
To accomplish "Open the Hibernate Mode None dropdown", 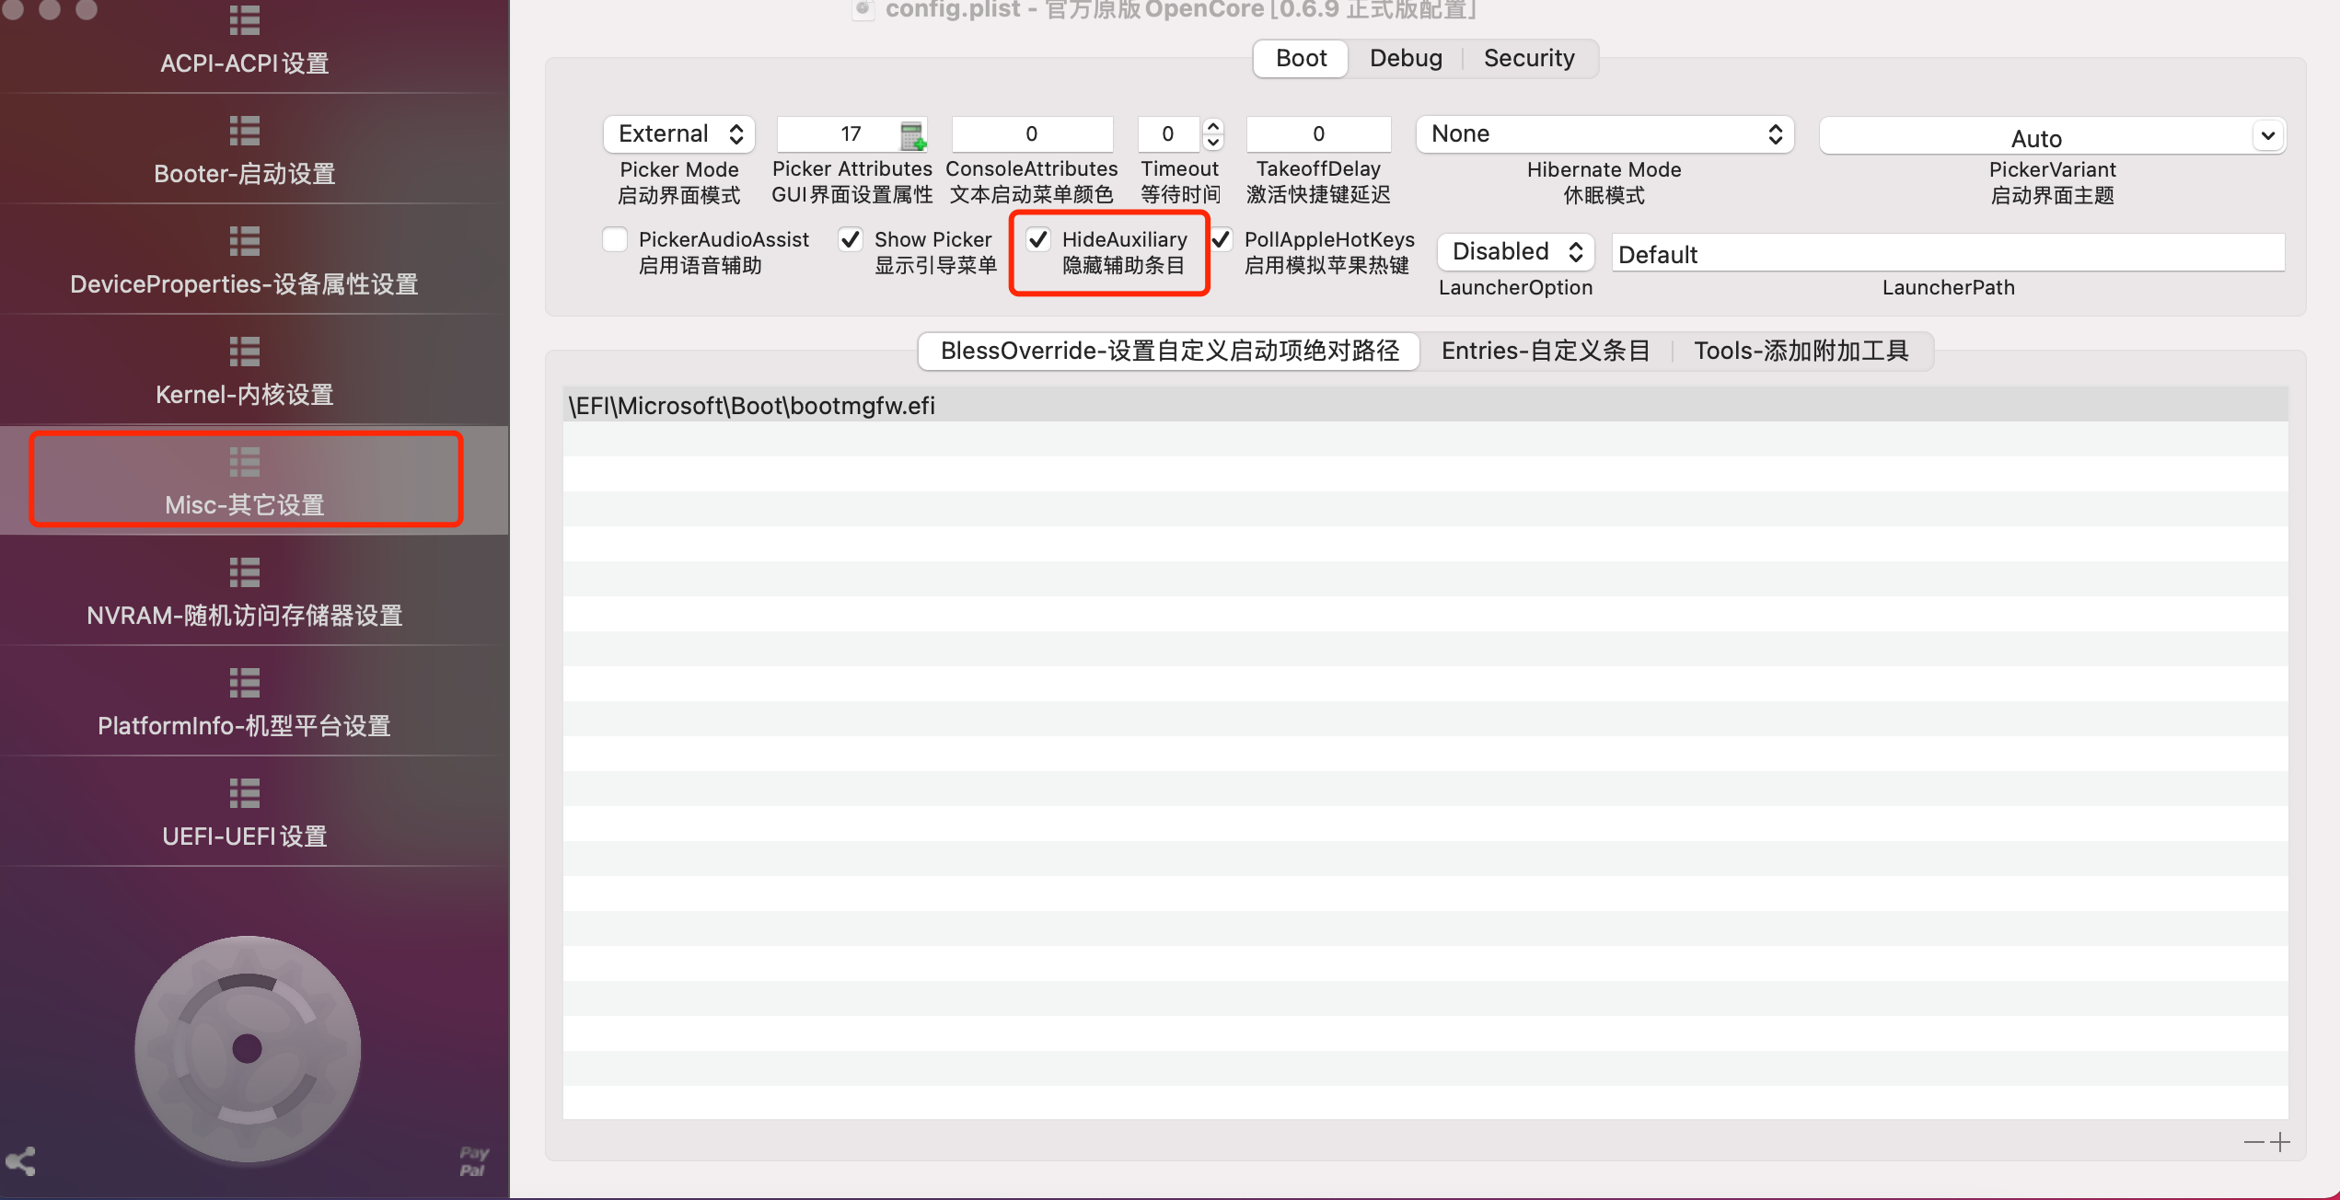I will [1605, 133].
